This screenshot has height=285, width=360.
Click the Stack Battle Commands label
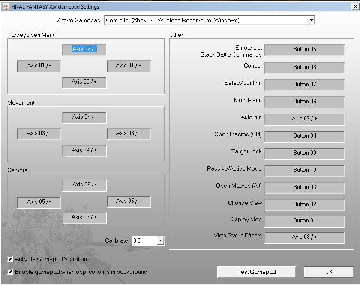pos(231,55)
